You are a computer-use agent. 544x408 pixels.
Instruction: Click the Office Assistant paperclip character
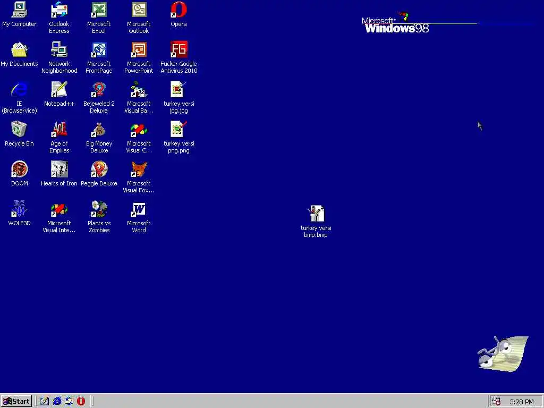tap(503, 353)
